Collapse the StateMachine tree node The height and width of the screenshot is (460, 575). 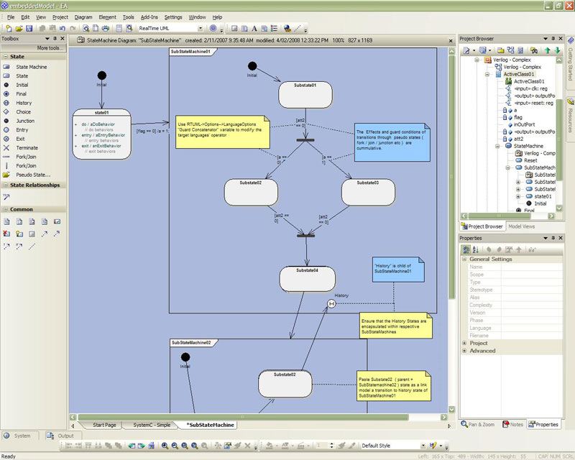[497, 146]
